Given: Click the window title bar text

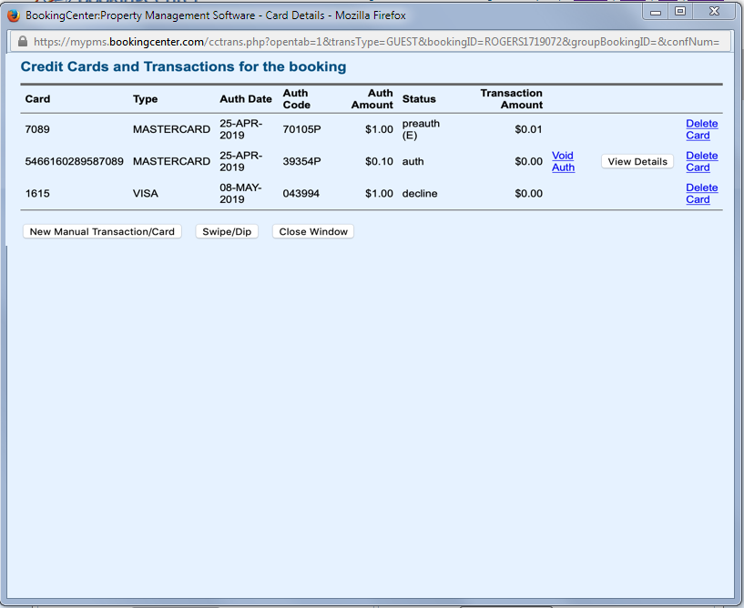Looking at the screenshot, I should click(216, 15).
